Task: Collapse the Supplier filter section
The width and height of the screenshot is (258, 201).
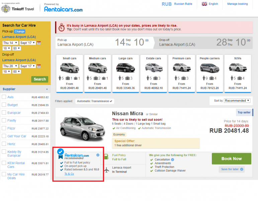Action: point(47,89)
